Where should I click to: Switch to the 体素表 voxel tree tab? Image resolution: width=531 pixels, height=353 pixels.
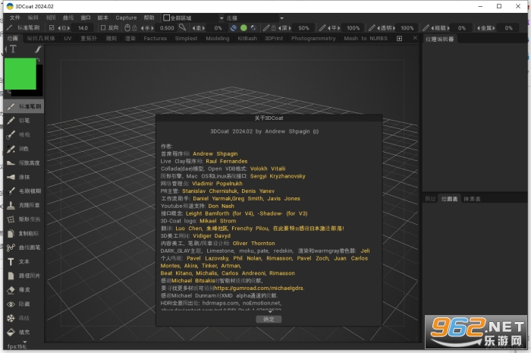(472, 199)
